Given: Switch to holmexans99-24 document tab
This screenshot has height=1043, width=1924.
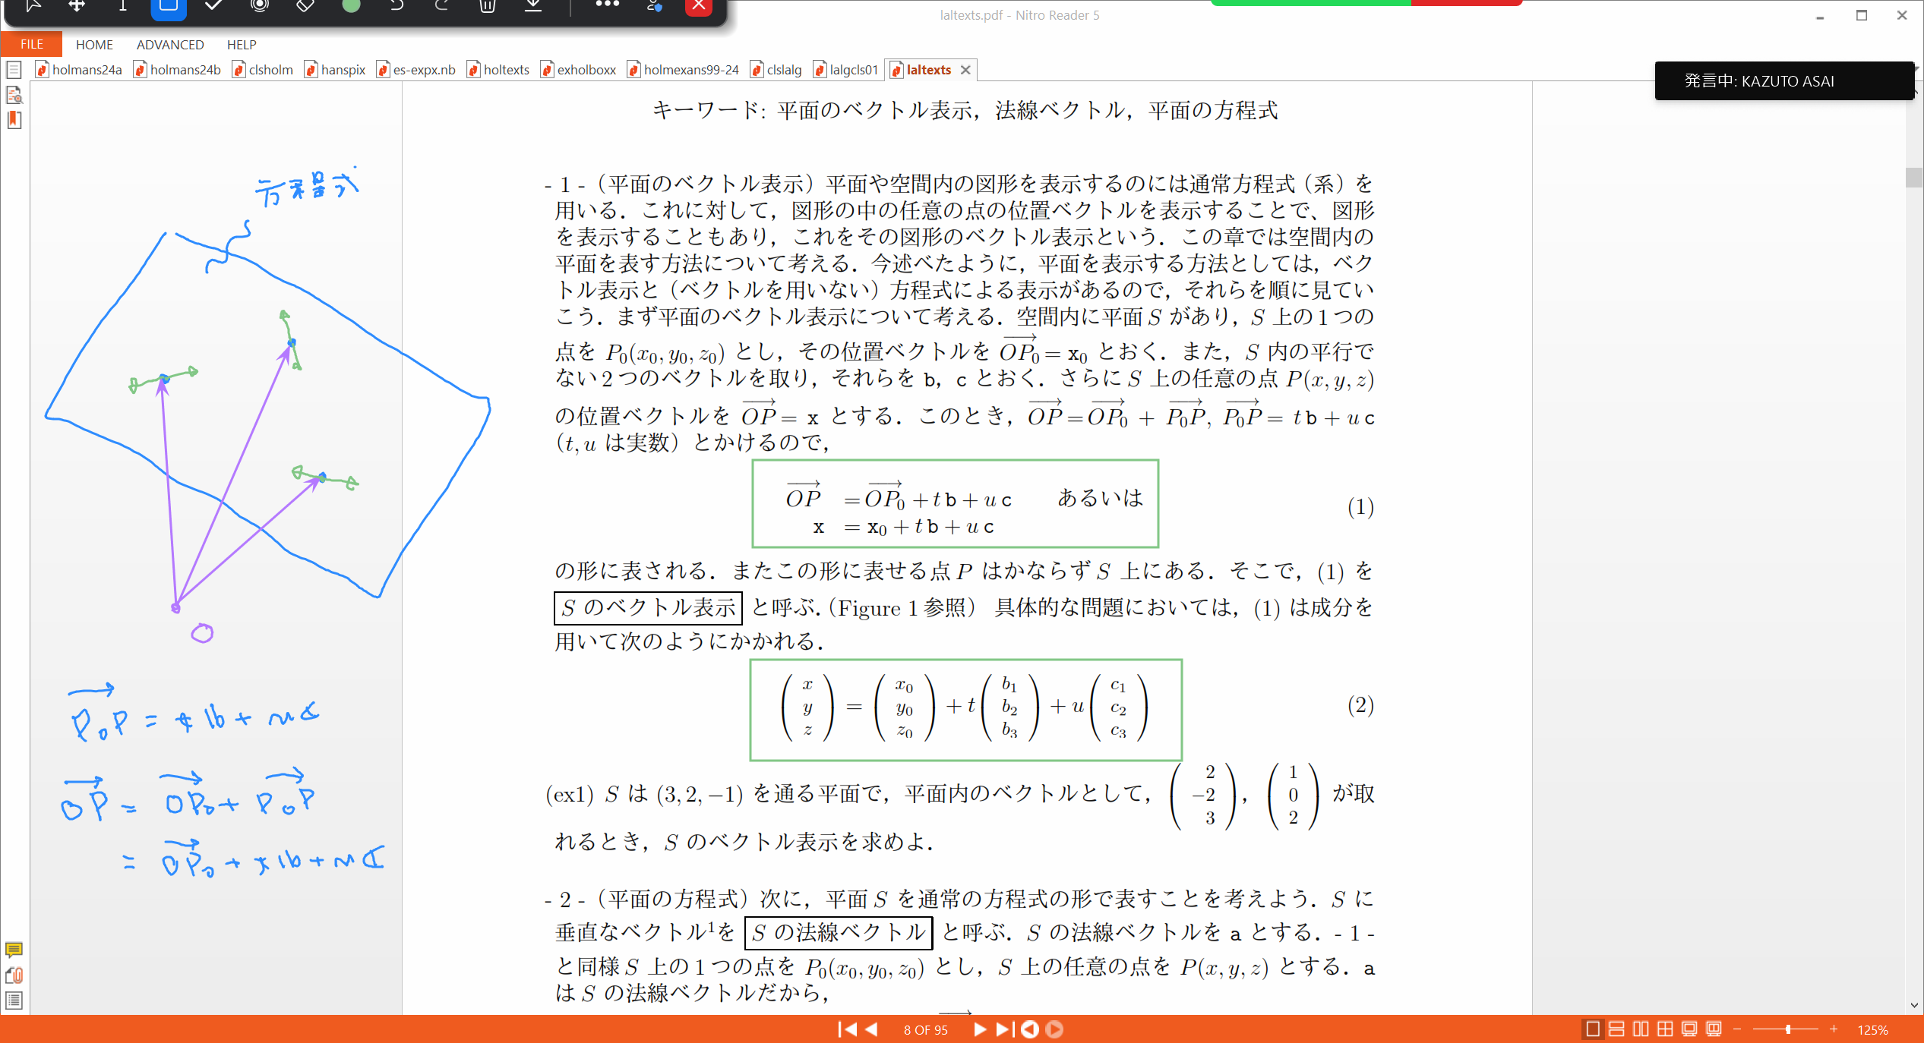Looking at the screenshot, I should tap(684, 70).
